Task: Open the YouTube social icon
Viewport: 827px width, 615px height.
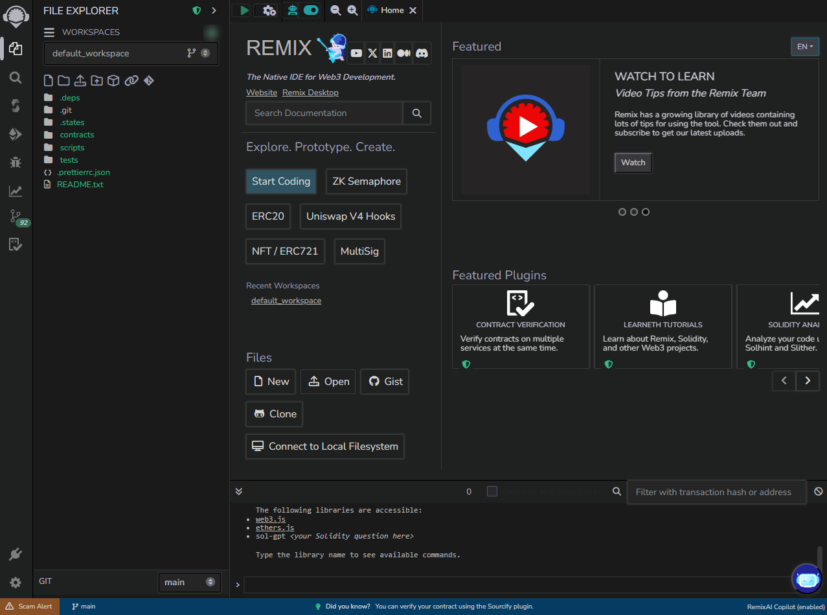Action: tap(356, 53)
